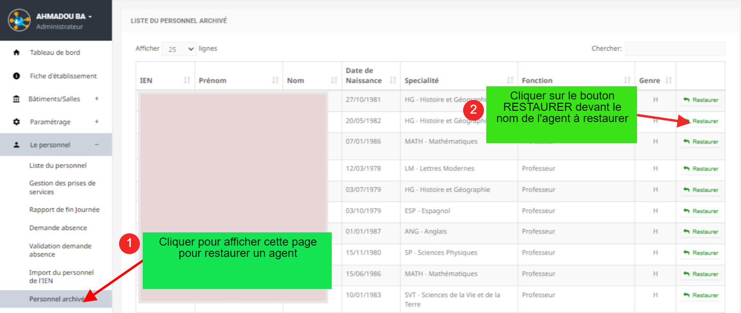The width and height of the screenshot is (741, 313).
Task: Open the AHMADOU BA user dropdown
Action: pyautogui.click(x=64, y=16)
